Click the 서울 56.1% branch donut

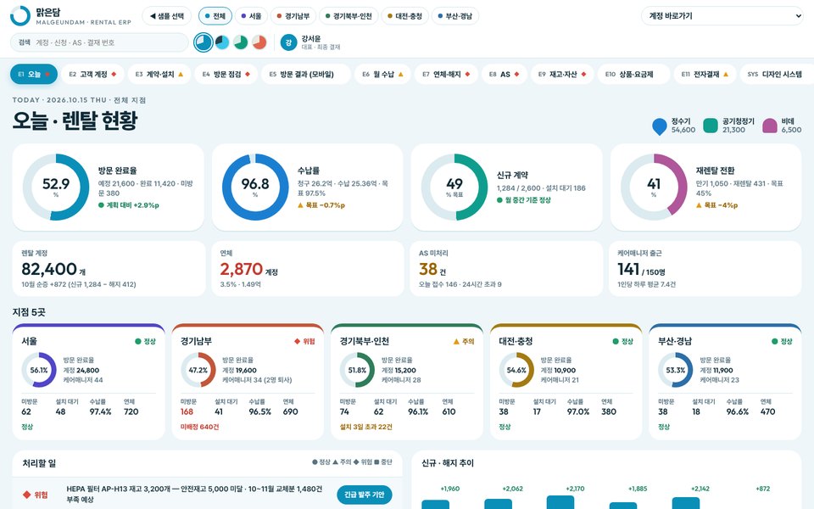click(x=39, y=370)
